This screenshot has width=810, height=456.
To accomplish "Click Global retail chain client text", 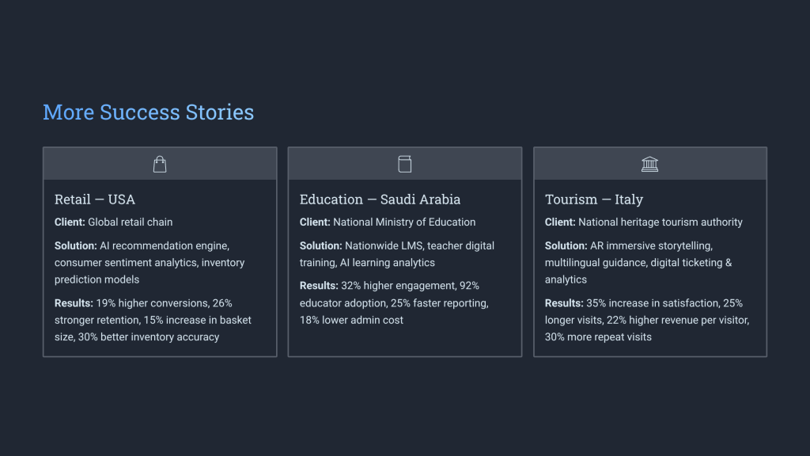I will pos(130,222).
